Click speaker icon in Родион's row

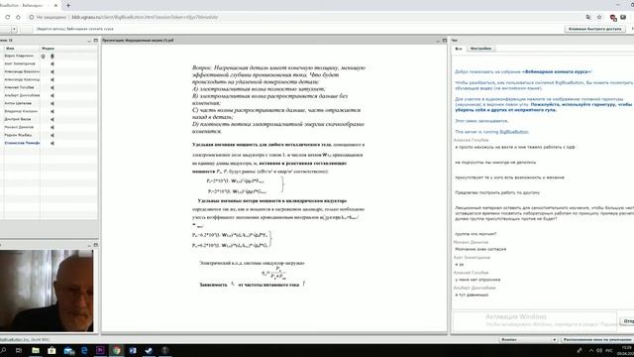53,135
